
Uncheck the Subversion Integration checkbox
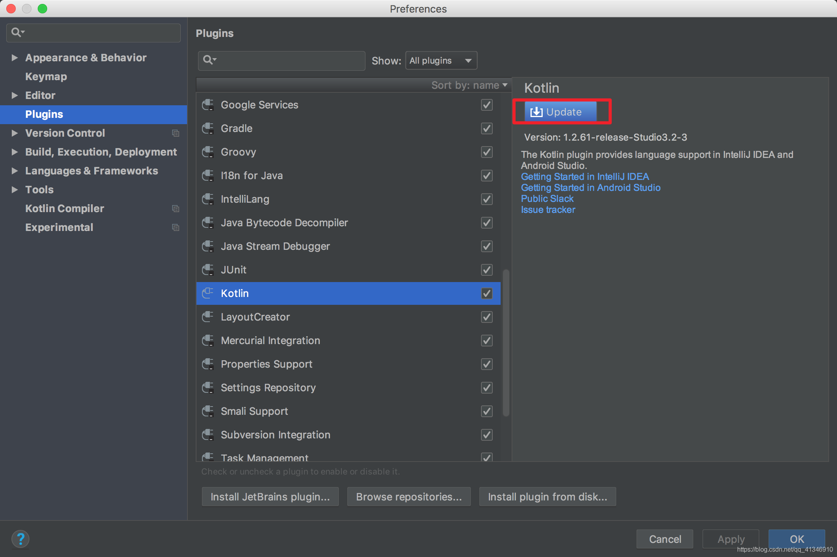[x=487, y=435]
